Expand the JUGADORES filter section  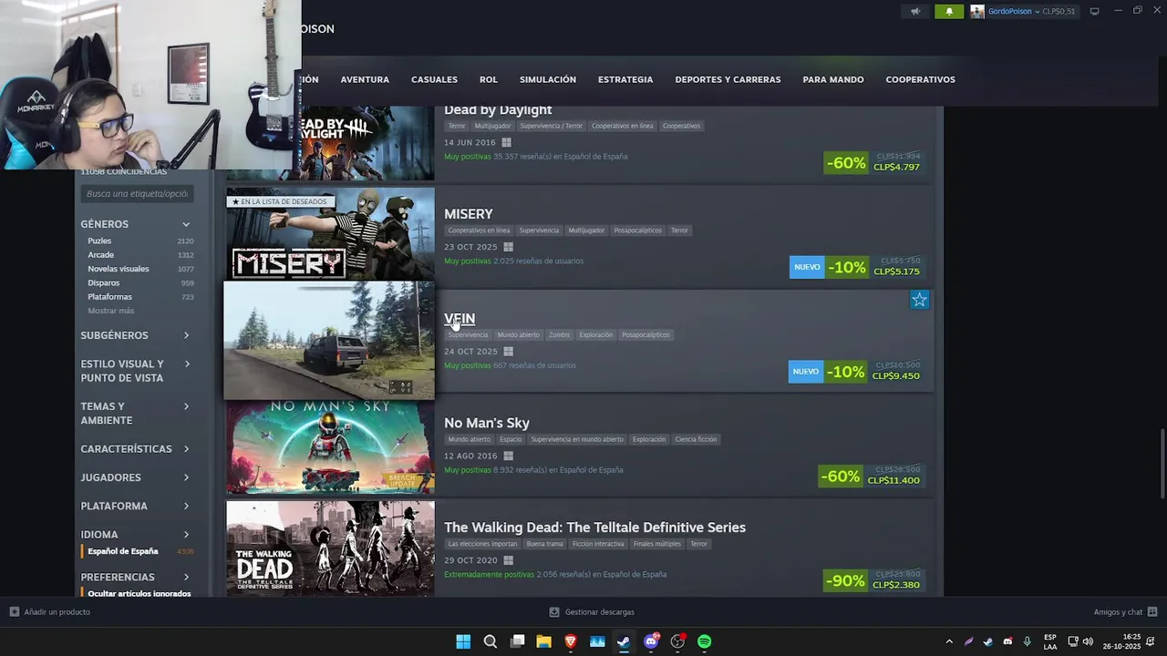point(137,477)
